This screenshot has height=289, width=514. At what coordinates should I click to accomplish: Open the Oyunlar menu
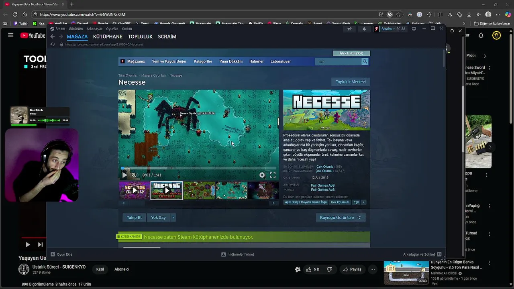[112, 29]
